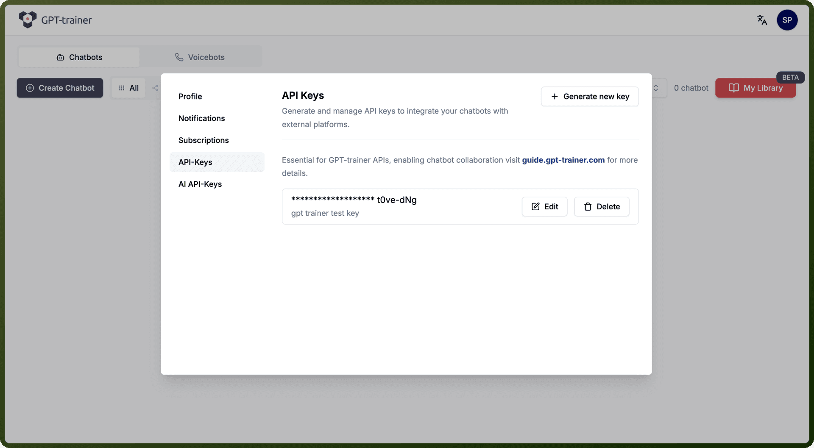Click the masked key ending t0ve-dNg
The width and height of the screenshot is (814, 448).
(x=354, y=200)
